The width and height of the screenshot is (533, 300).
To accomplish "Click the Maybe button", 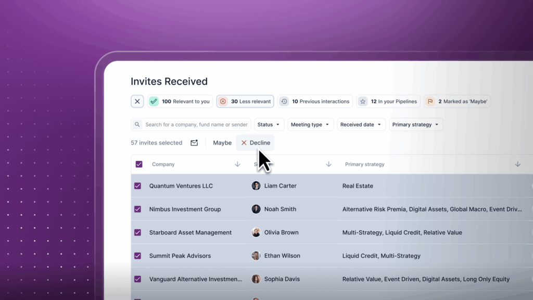I will tap(222, 143).
